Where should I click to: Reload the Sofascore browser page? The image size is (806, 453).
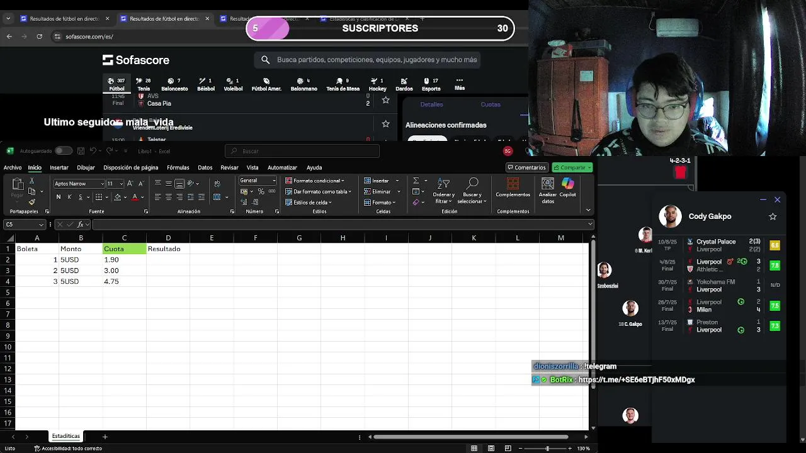[39, 36]
